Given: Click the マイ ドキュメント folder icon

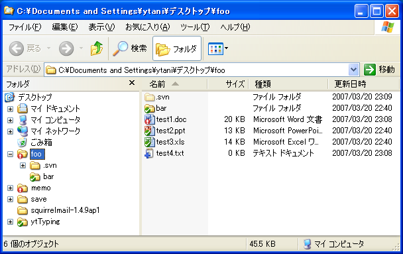Looking at the screenshot, I should pyautogui.click(x=23, y=109).
